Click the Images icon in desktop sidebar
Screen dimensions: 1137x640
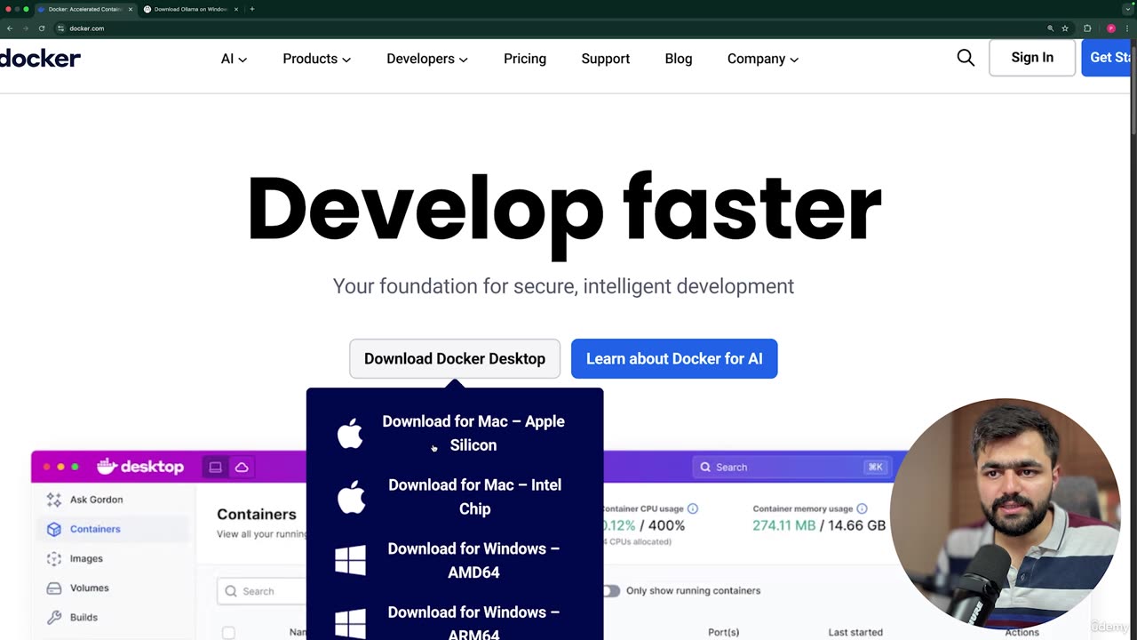pyautogui.click(x=54, y=558)
